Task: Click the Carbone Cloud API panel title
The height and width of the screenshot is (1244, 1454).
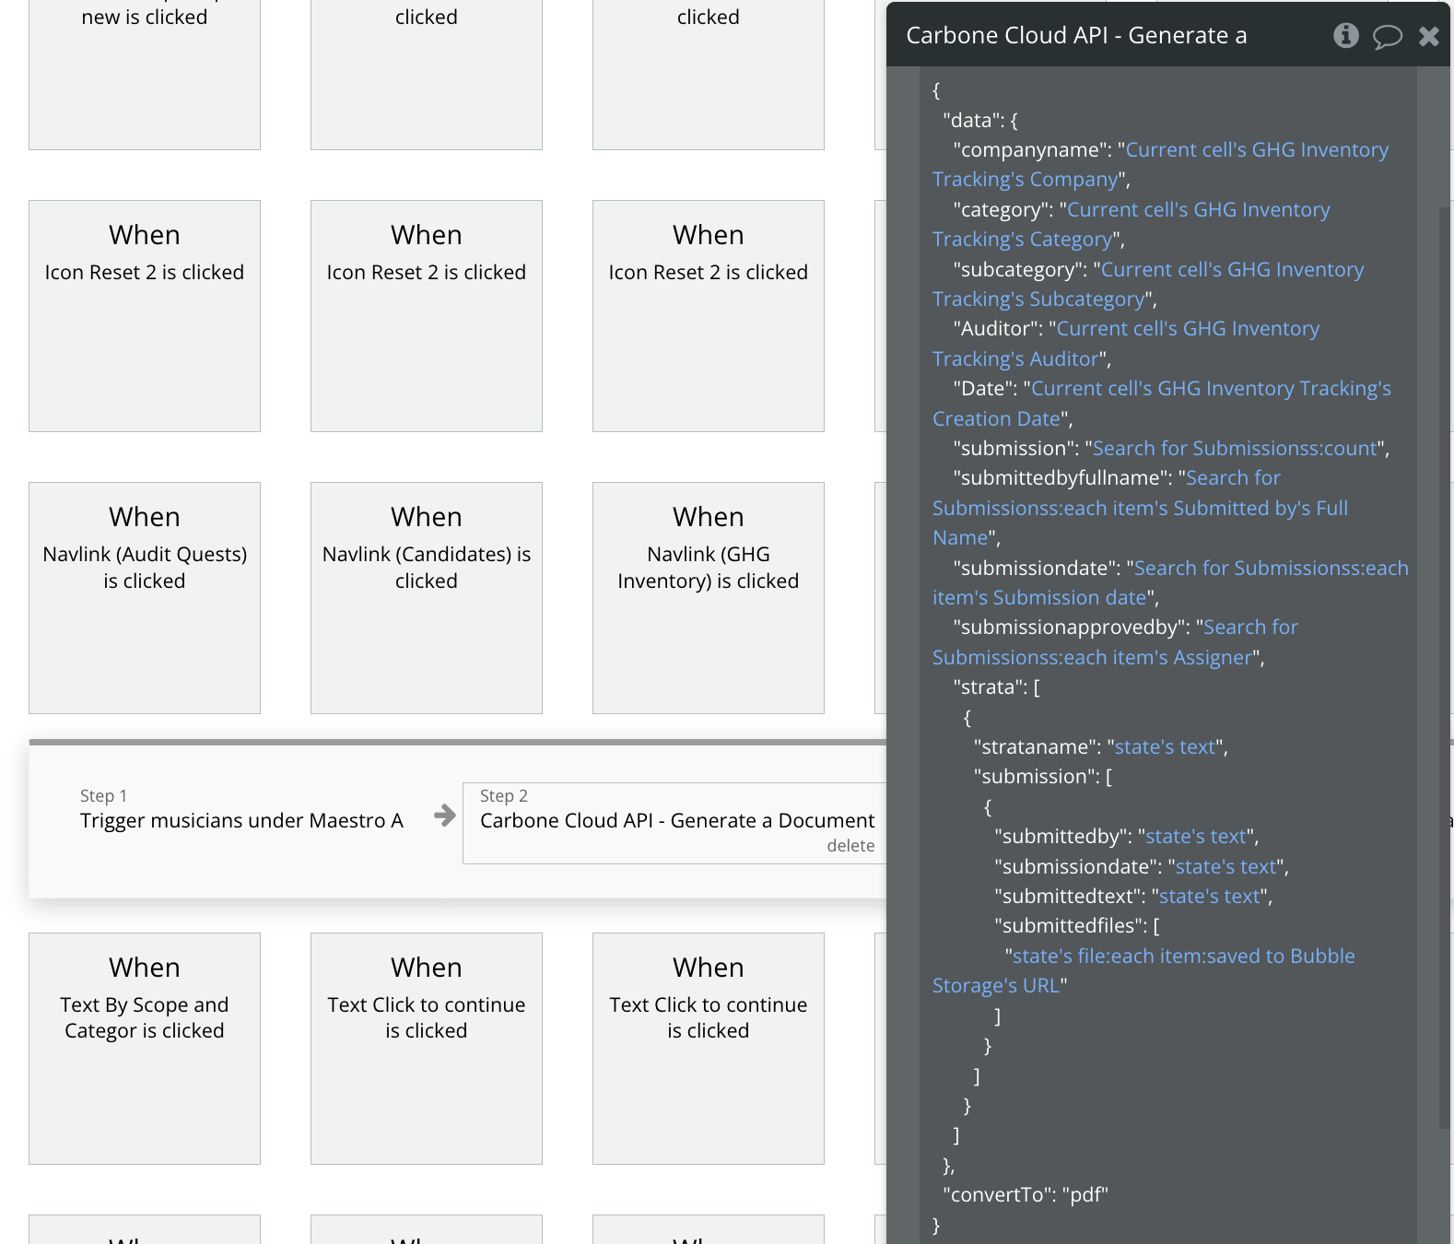Action: coord(1076,35)
